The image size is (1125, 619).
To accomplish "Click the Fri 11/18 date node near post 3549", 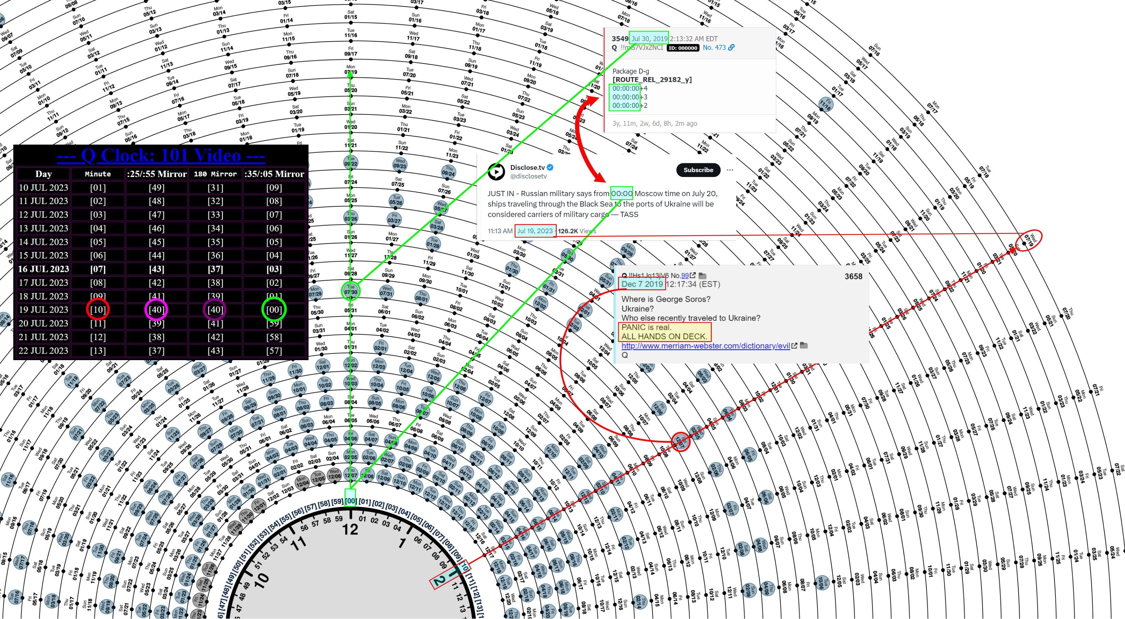I will click(x=825, y=104).
